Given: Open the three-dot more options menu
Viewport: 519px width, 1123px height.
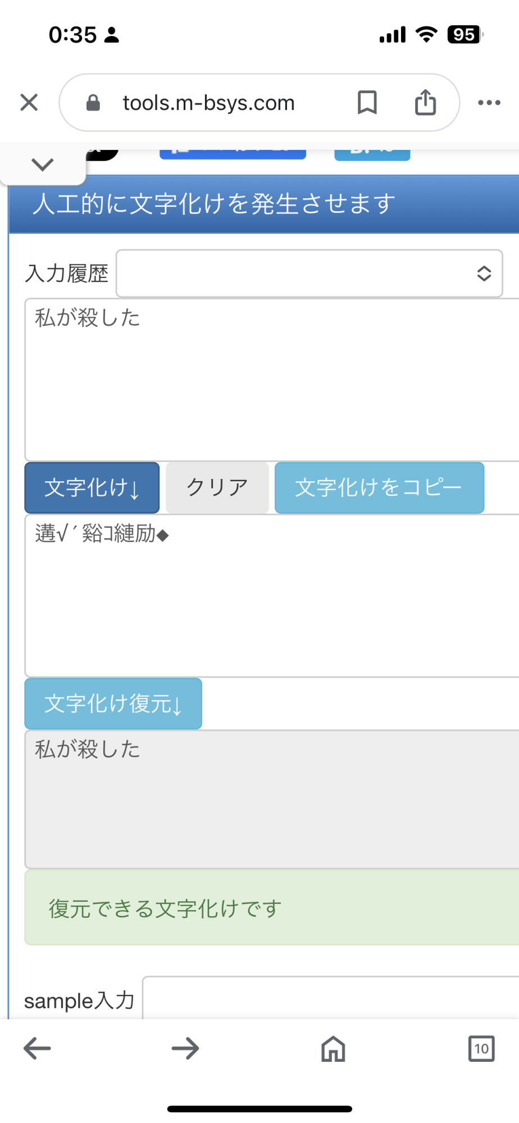Looking at the screenshot, I should (489, 103).
